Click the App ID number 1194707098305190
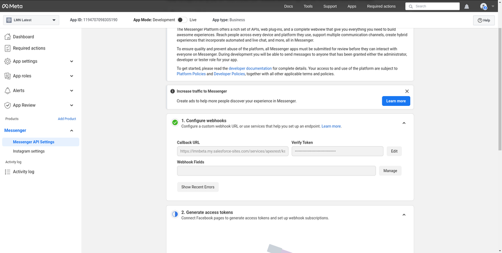 [x=100, y=20]
